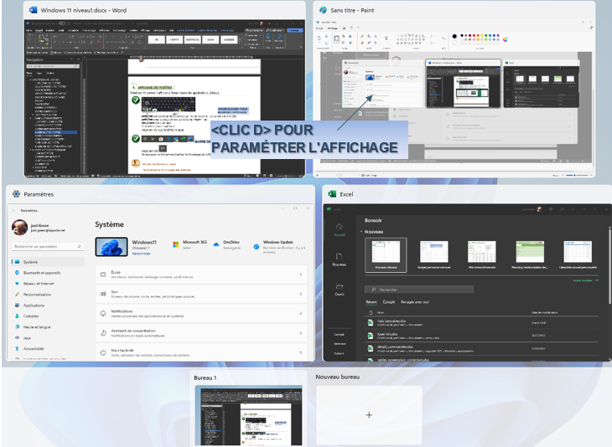Go back with the Paramètres back arrow
The height and width of the screenshot is (447, 612).
pos(13,210)
